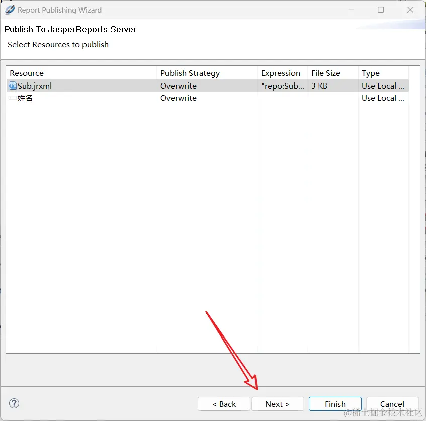This screenshot has width=426, height=421.
Task: Click the "repo:Sub... expression cell
Action: 283,86
